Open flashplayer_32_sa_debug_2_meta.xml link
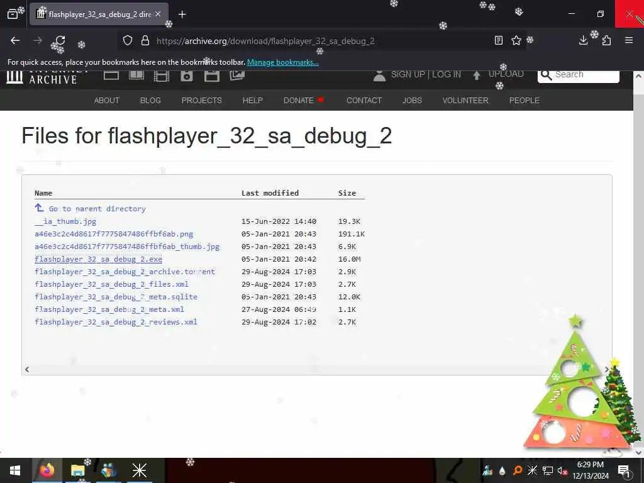 [109, 309]
